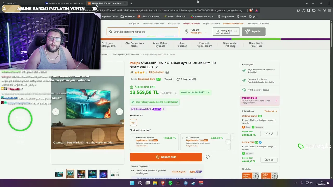Screen dimensions: 333x187
Task: Expand the Kazancını gör savings dropdown
Action: [195, 92]
